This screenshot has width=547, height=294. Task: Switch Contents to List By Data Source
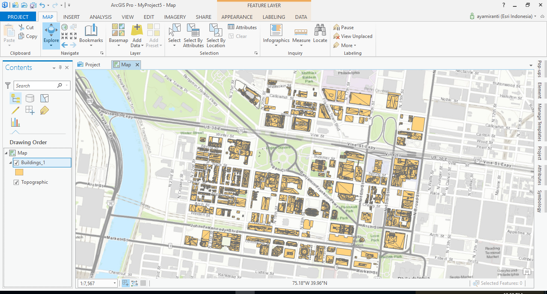click(x=30, y=98)
